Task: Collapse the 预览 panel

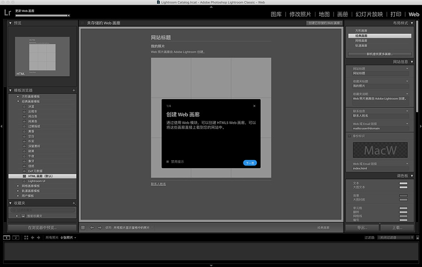Action: pos(10,23)
